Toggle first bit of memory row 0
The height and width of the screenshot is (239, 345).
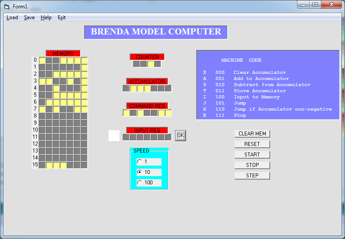42,60
